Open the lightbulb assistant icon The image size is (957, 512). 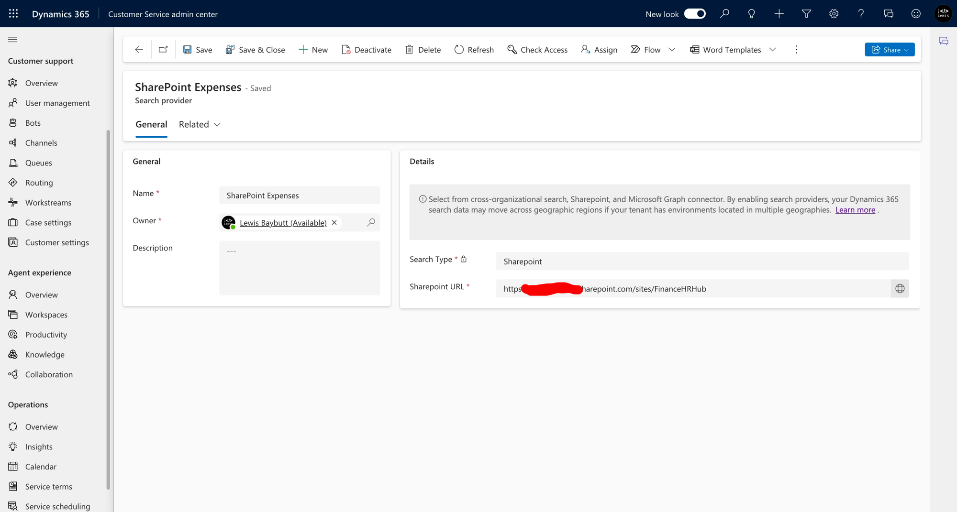pos(751,14)
